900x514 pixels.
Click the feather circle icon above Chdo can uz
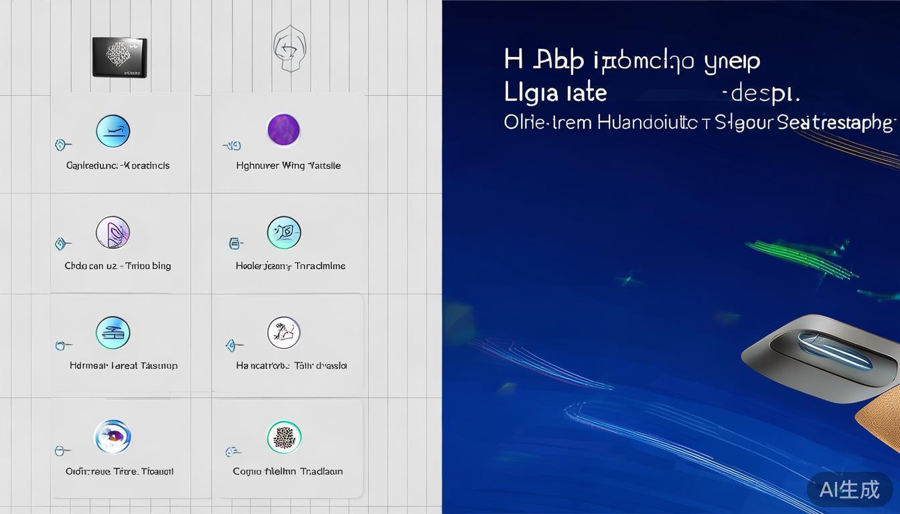pyautogui.click(x=112, y=233)
